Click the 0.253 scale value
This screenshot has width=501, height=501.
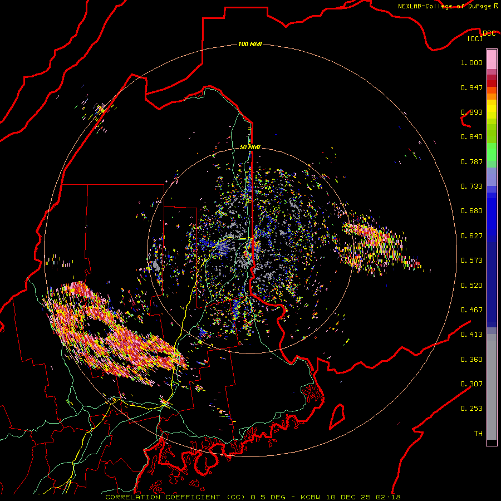tap(471, 409)
